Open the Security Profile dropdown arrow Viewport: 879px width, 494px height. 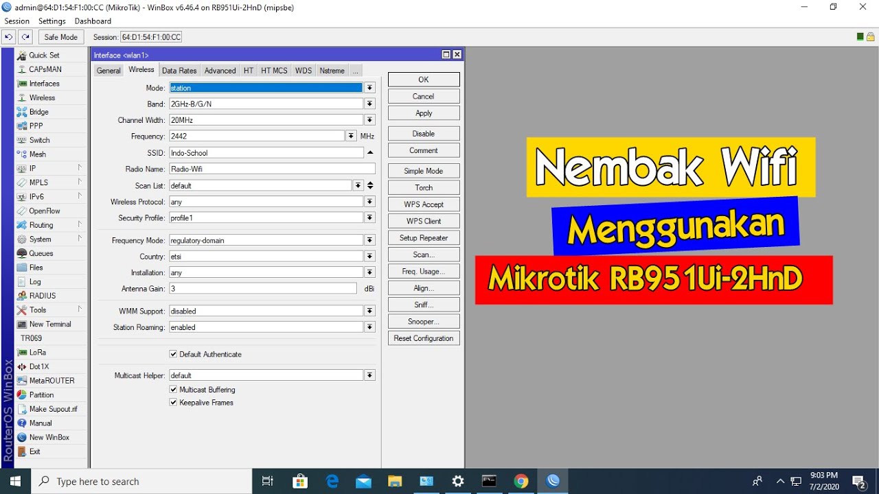point(370,217)
